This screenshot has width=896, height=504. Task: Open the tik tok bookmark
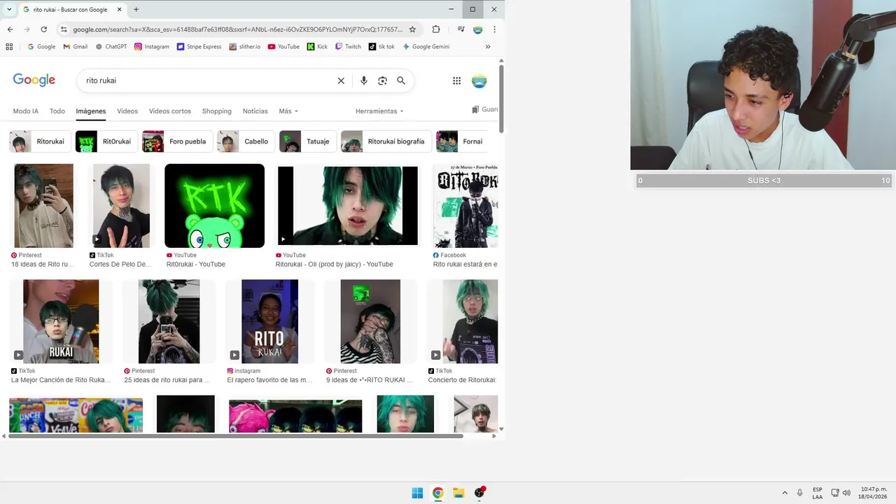click(381, 47)
